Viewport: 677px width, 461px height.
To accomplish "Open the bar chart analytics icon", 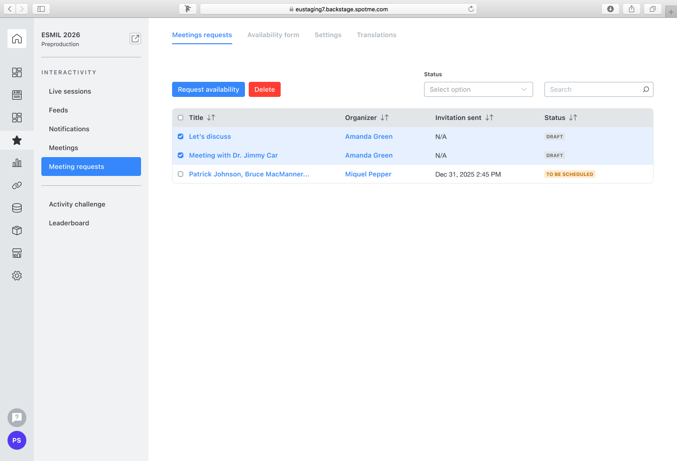I will [17, 163].
